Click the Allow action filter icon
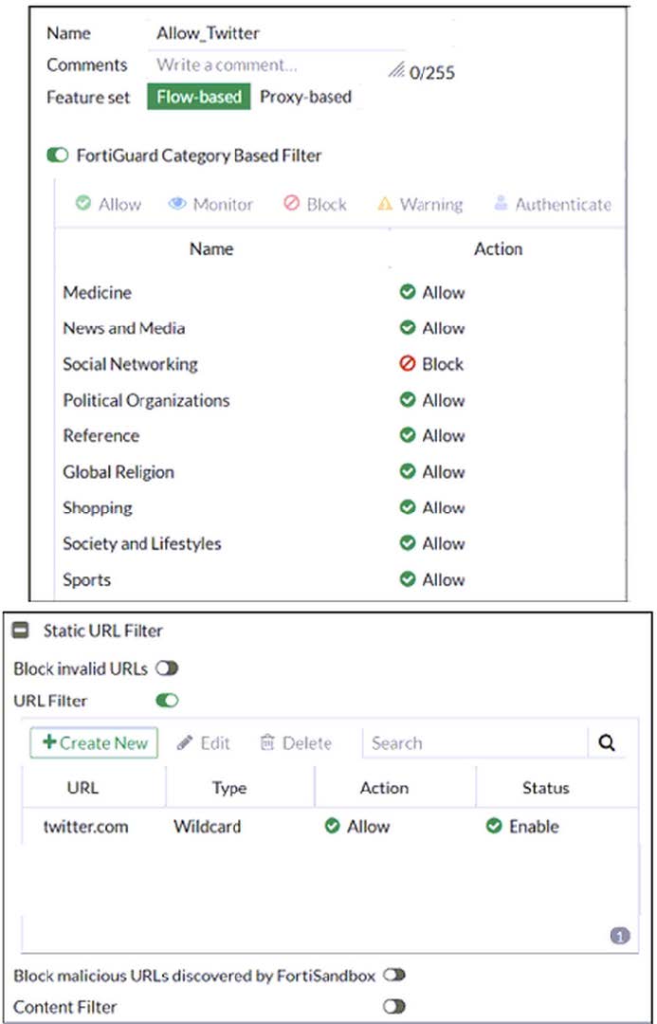 pyautogui.click(x=83, y=204)
